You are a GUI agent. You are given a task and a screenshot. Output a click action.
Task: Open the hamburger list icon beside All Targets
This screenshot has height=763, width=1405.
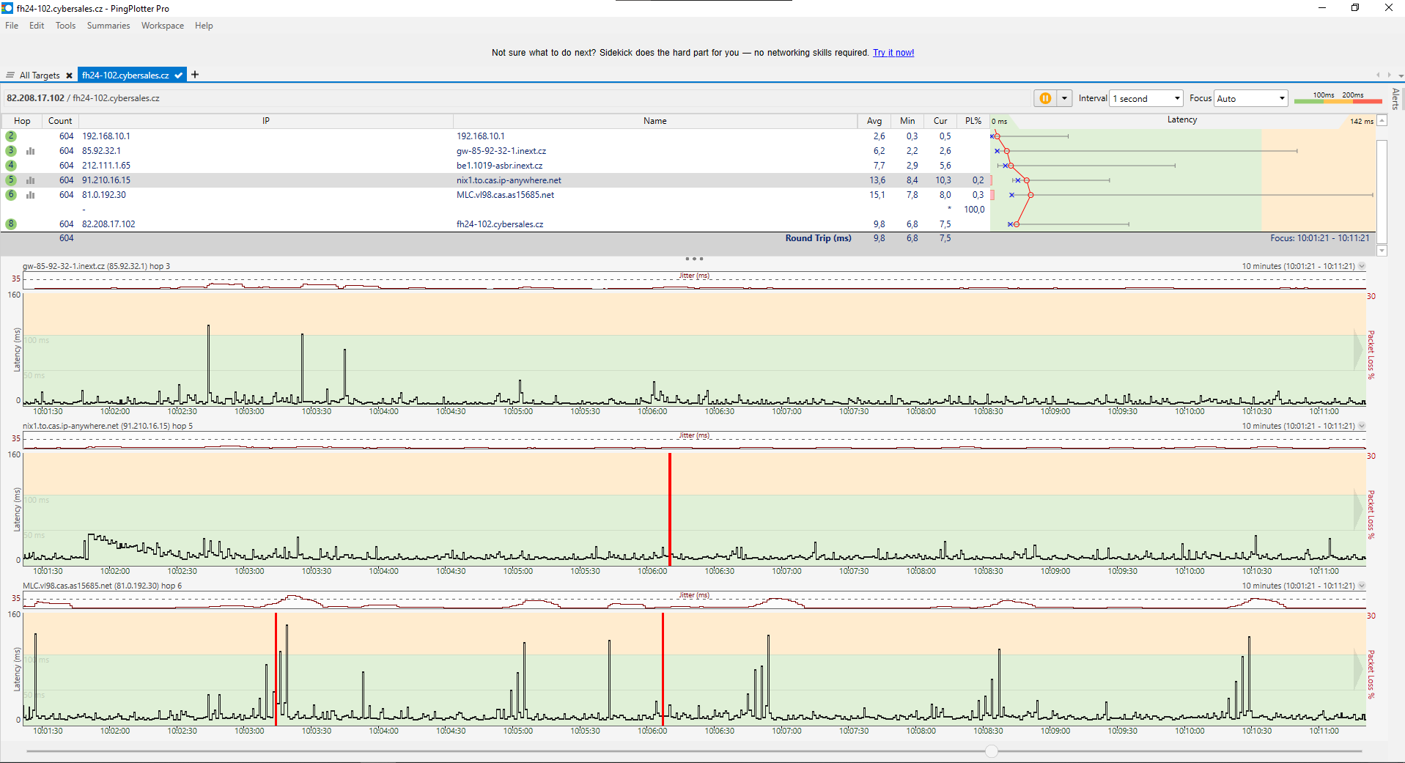10,75
